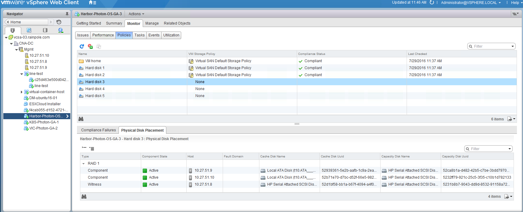Open the Compliance Failures tab
This screenshot has width=523, height=212.
pos(98,130)
